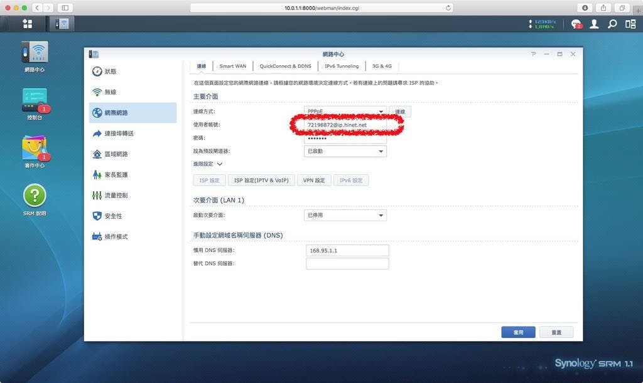This screenshot has width=643, height=383.
Task: Click the 慣用 DNS 伺服器 input field
Action: click(347, 250)
